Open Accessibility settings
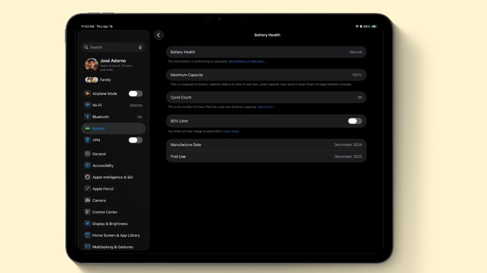The width and height of the screenshot is (487, 273). (114, 165)
